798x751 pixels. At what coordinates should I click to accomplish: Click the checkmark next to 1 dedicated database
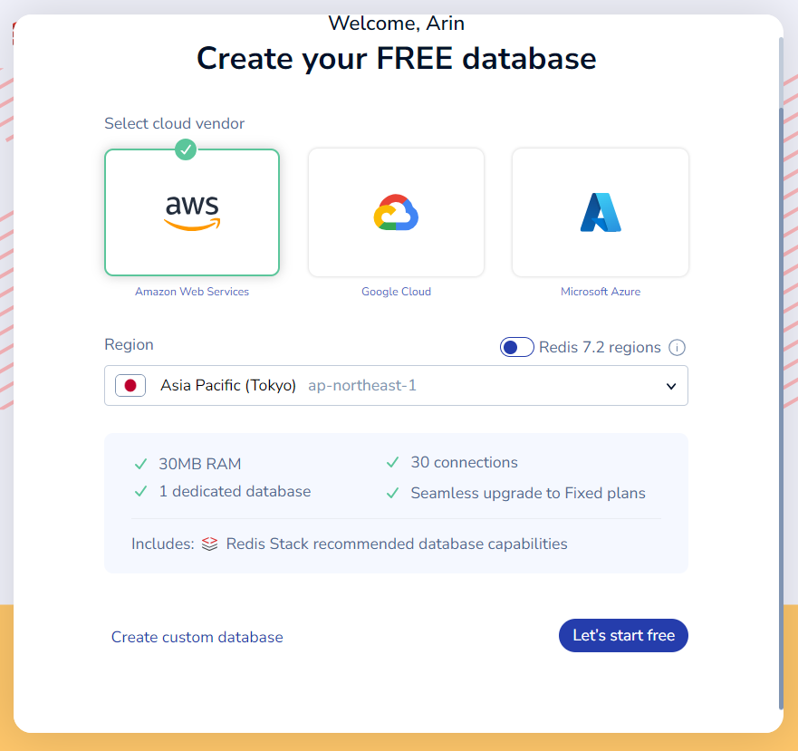[141, 491]
